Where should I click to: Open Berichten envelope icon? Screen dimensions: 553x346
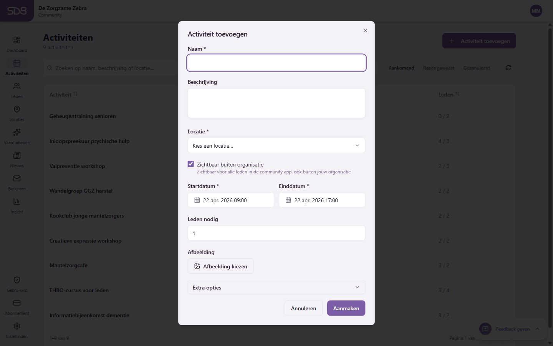tap(17, 179)
